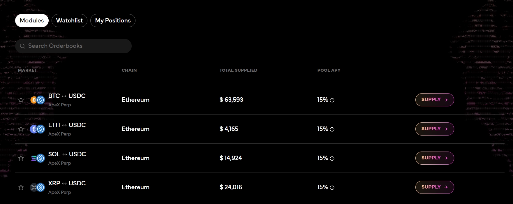Click the XRP/USDC token pair icon
This screenshot has height=204, width=513.
click(38, 187)
